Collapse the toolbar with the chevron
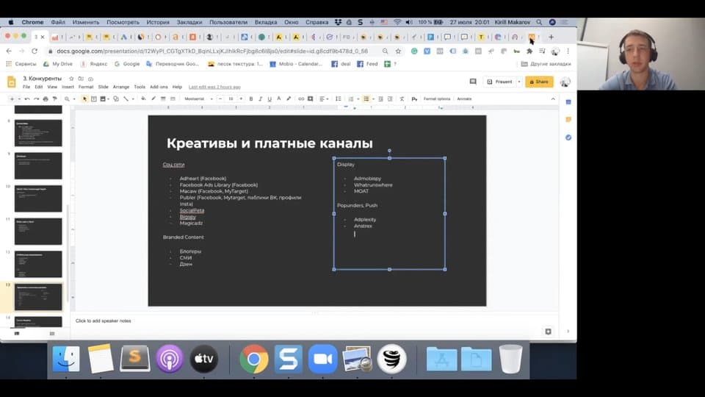Screen dimensions: 705x397 (x=553, y=99)
